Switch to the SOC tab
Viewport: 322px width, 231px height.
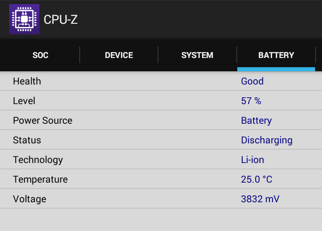(x=40, y=55)
